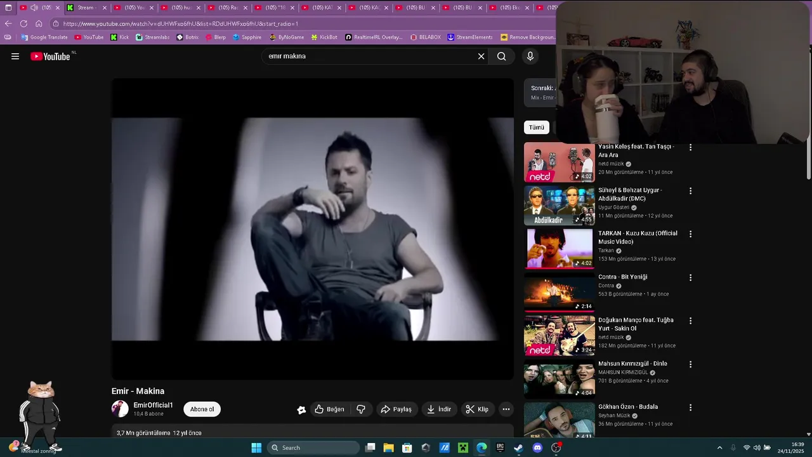This screenshot has height=457, width=812.
Task: Open the tab actions menu icon
Action: pyautogui.click(x=8, y=8)
